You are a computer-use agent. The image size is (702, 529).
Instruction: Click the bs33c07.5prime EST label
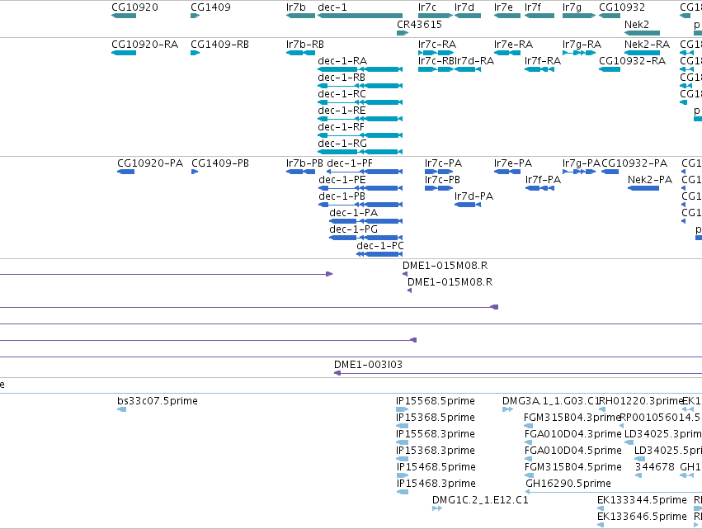[x=158, y=401]
